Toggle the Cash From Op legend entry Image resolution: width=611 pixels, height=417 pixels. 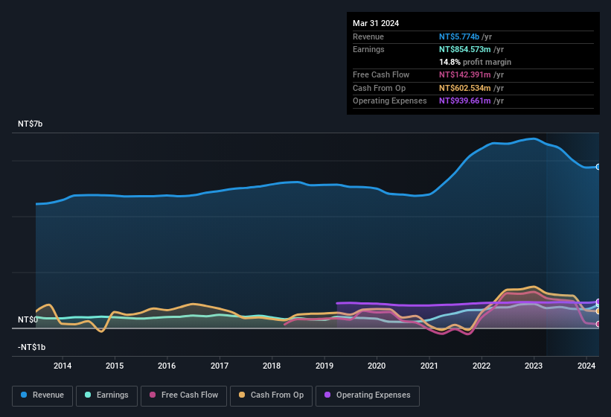[x=272, y=395]
